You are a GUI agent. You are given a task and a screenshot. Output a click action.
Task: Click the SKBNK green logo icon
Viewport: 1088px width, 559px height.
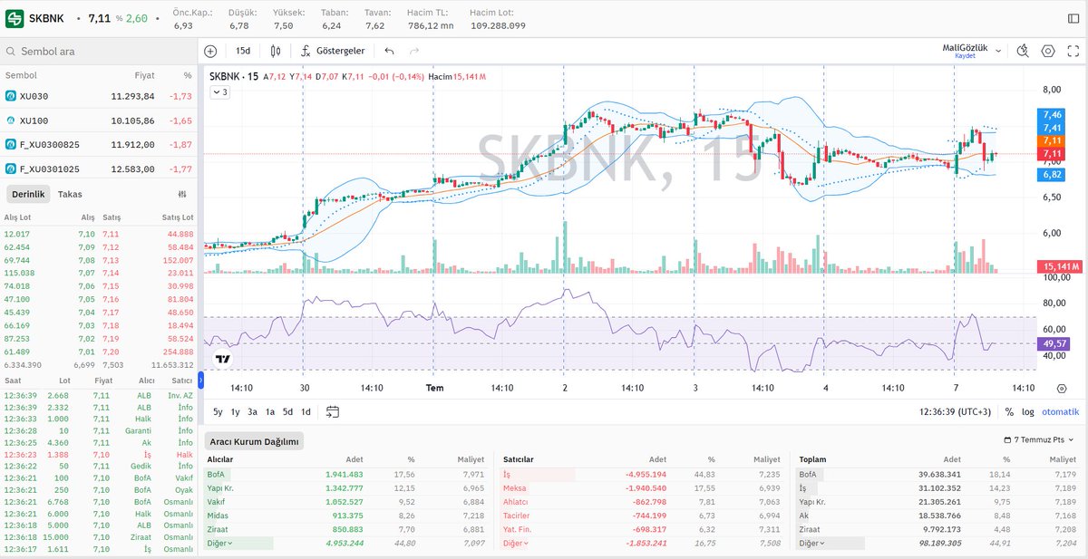coord(15,18)
